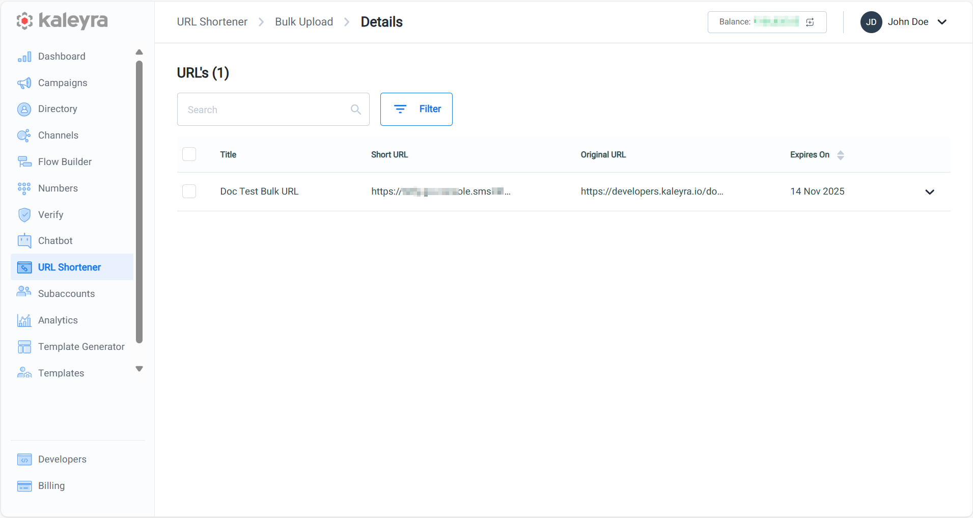Open the Filter button

click(x=416, y=109)
